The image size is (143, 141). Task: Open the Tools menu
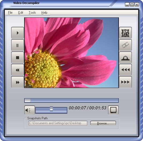(x=32, y=13)
